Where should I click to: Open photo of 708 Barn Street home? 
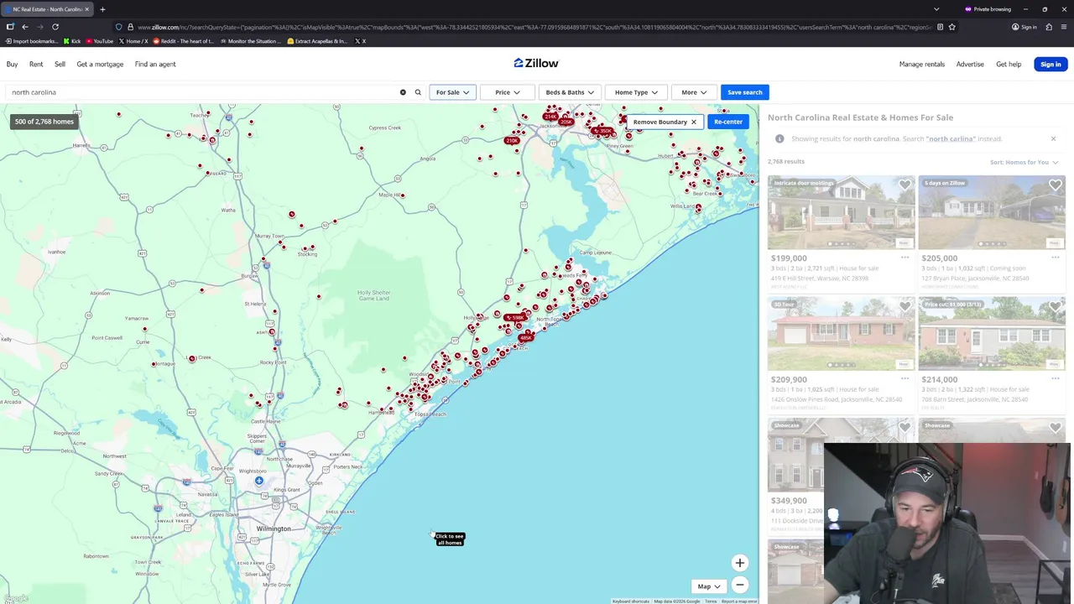pyautogui.click(x=992, y=334)
